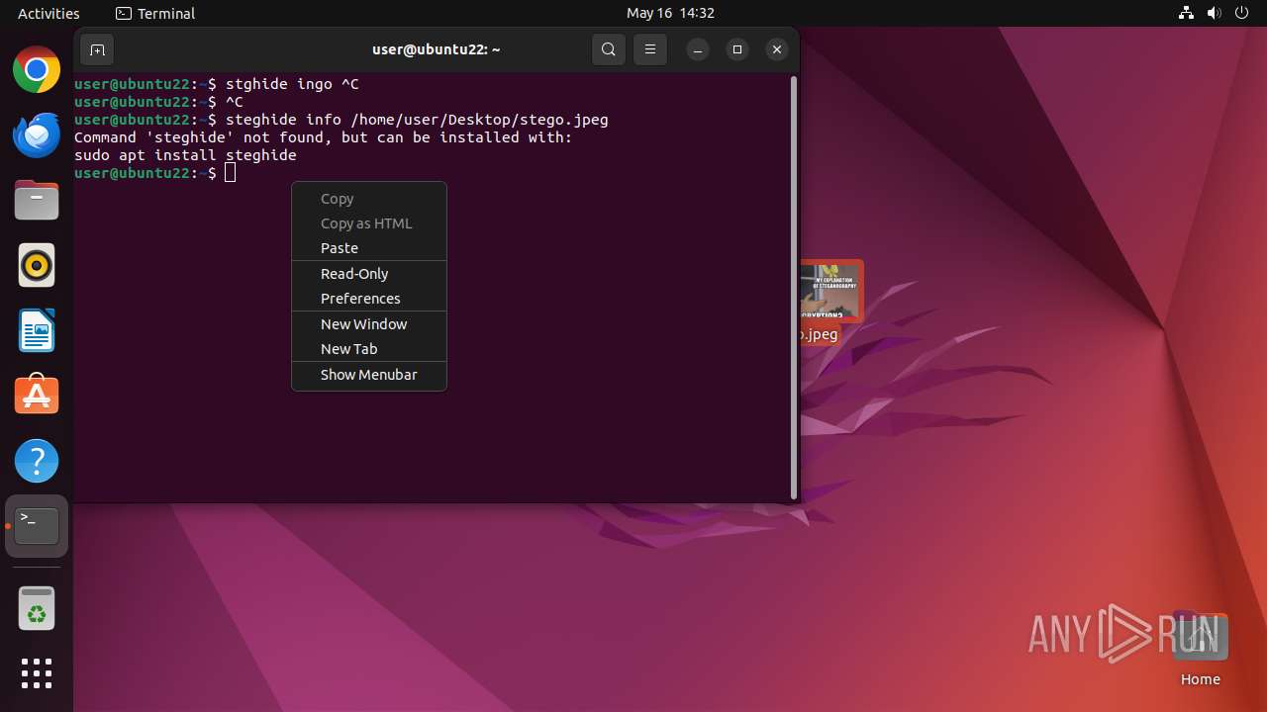Image resolution: width=1267 pixels, height=712 pixels.
Task: Click volume icon in top bar
Action: pyautogui.click(x=1215, y=13)
